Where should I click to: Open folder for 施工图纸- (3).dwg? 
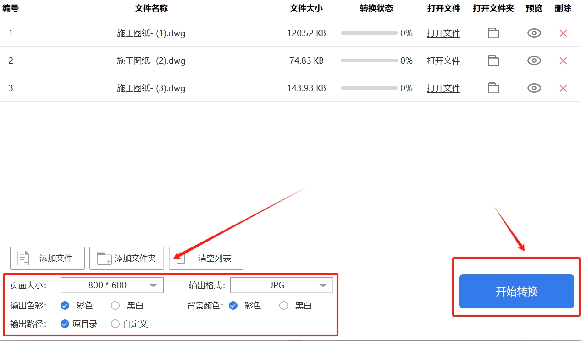point(493,88)
